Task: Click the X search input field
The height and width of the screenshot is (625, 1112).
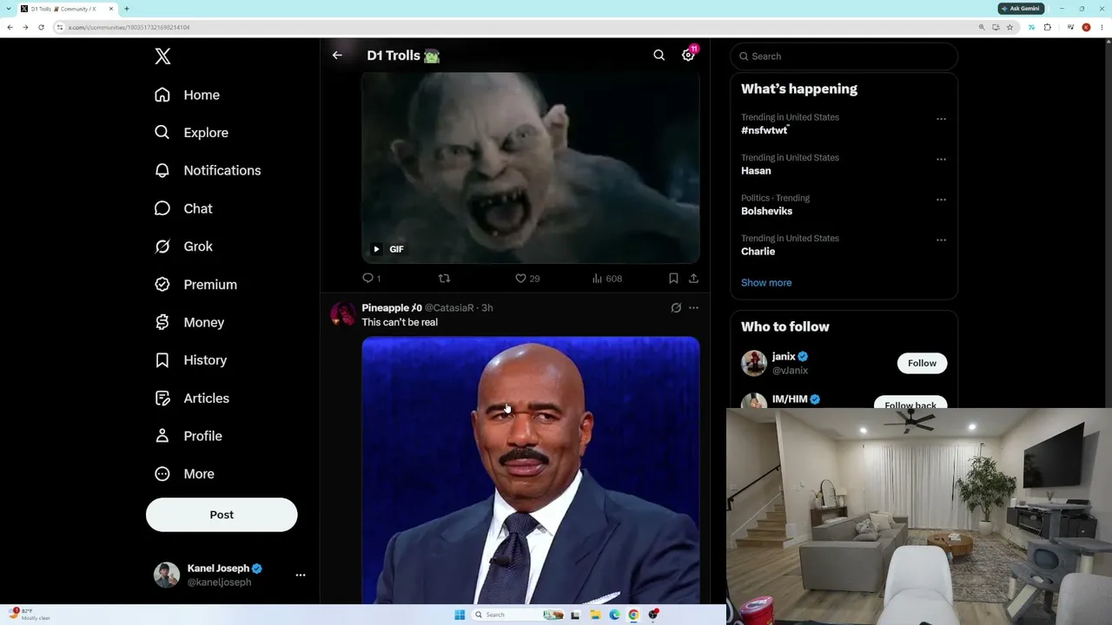Action: [x=844, y=56]
